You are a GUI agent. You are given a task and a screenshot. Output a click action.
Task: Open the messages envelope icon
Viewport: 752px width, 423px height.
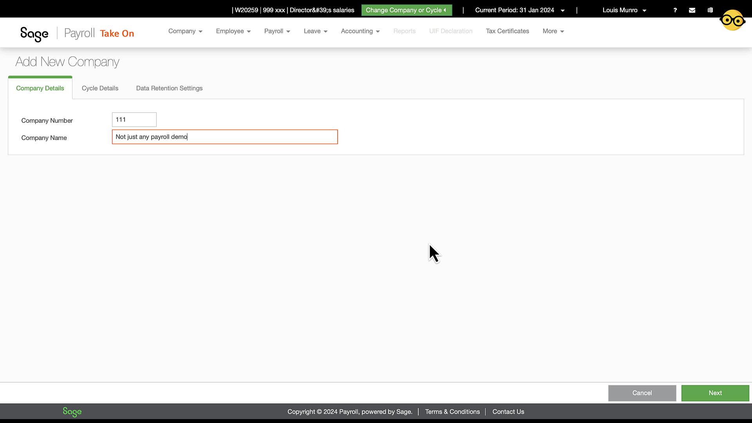click(692, 10)
